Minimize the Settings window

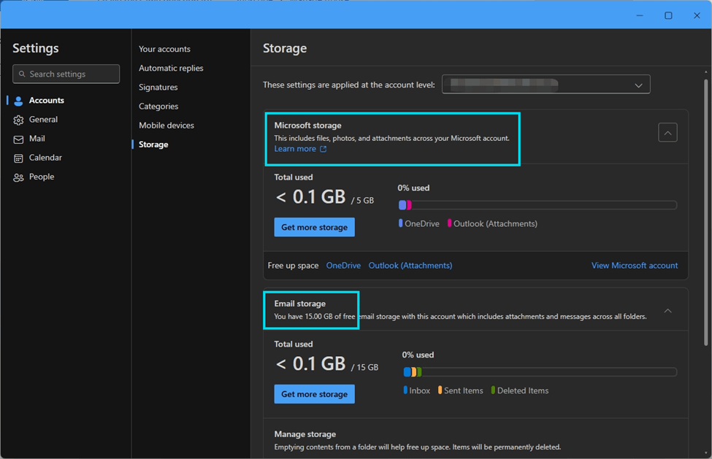[x=640, y=15]
